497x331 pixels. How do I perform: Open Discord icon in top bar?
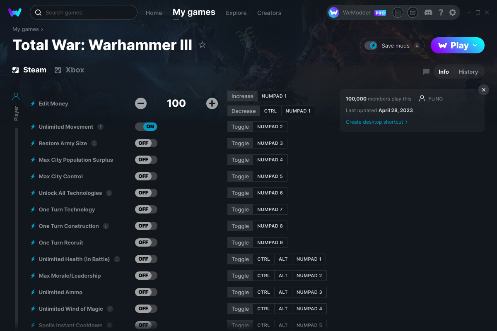coord(429,13)
